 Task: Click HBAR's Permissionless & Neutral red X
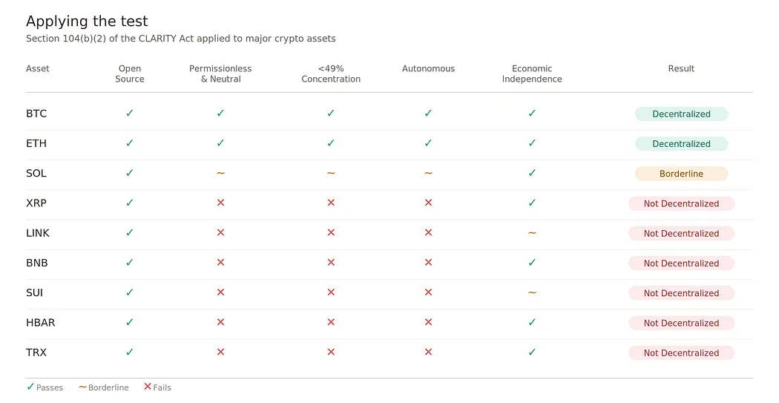pyautogui.click(x=220, y=322)
